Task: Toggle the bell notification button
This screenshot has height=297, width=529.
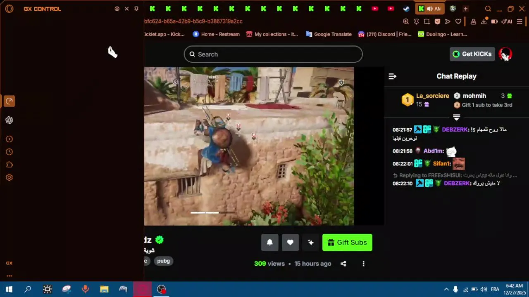Action: tap(269, 243)
